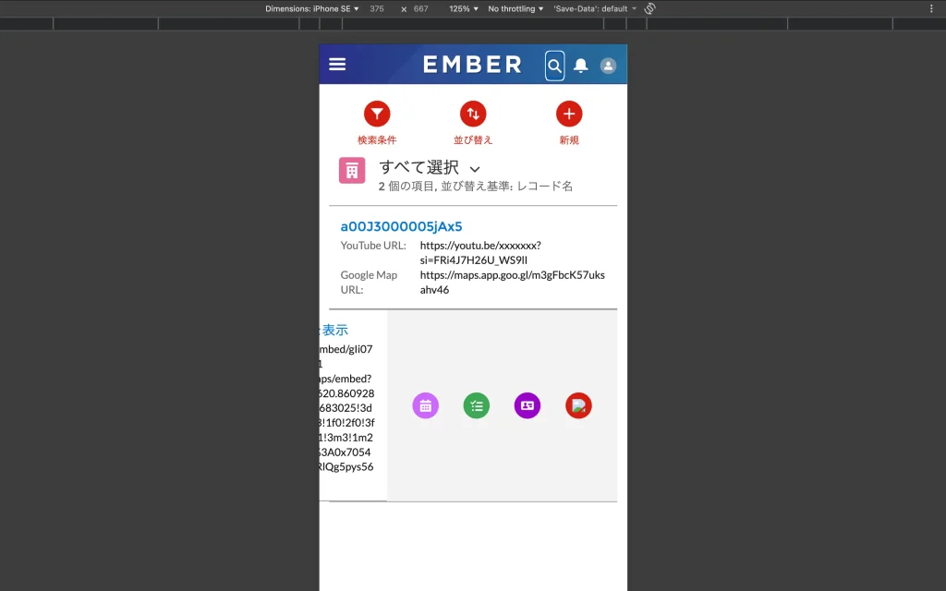Image resolution: width=946 pixels, height=591 pixels.
Task: Tap the green task checklist action
Action: pos(477,405)
